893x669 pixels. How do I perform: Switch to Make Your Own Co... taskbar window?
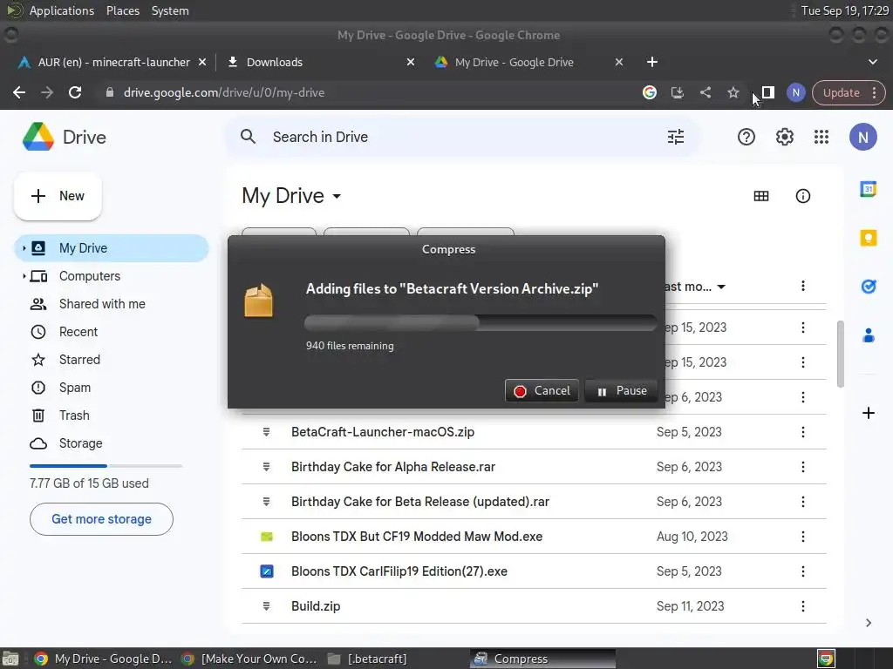[x=249, y=659]
